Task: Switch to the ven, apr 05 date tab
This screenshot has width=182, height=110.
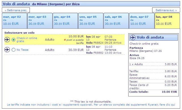Action: (x=91, y=21)
